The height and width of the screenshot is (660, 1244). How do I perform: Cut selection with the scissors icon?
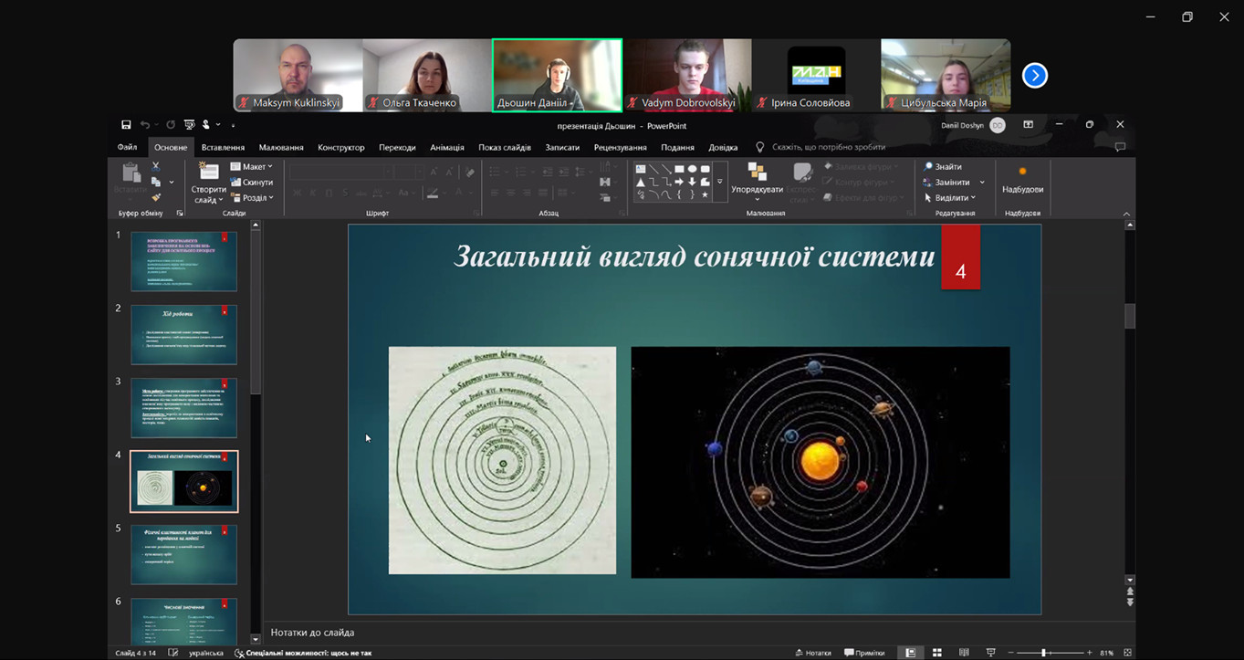coord(156,166)
